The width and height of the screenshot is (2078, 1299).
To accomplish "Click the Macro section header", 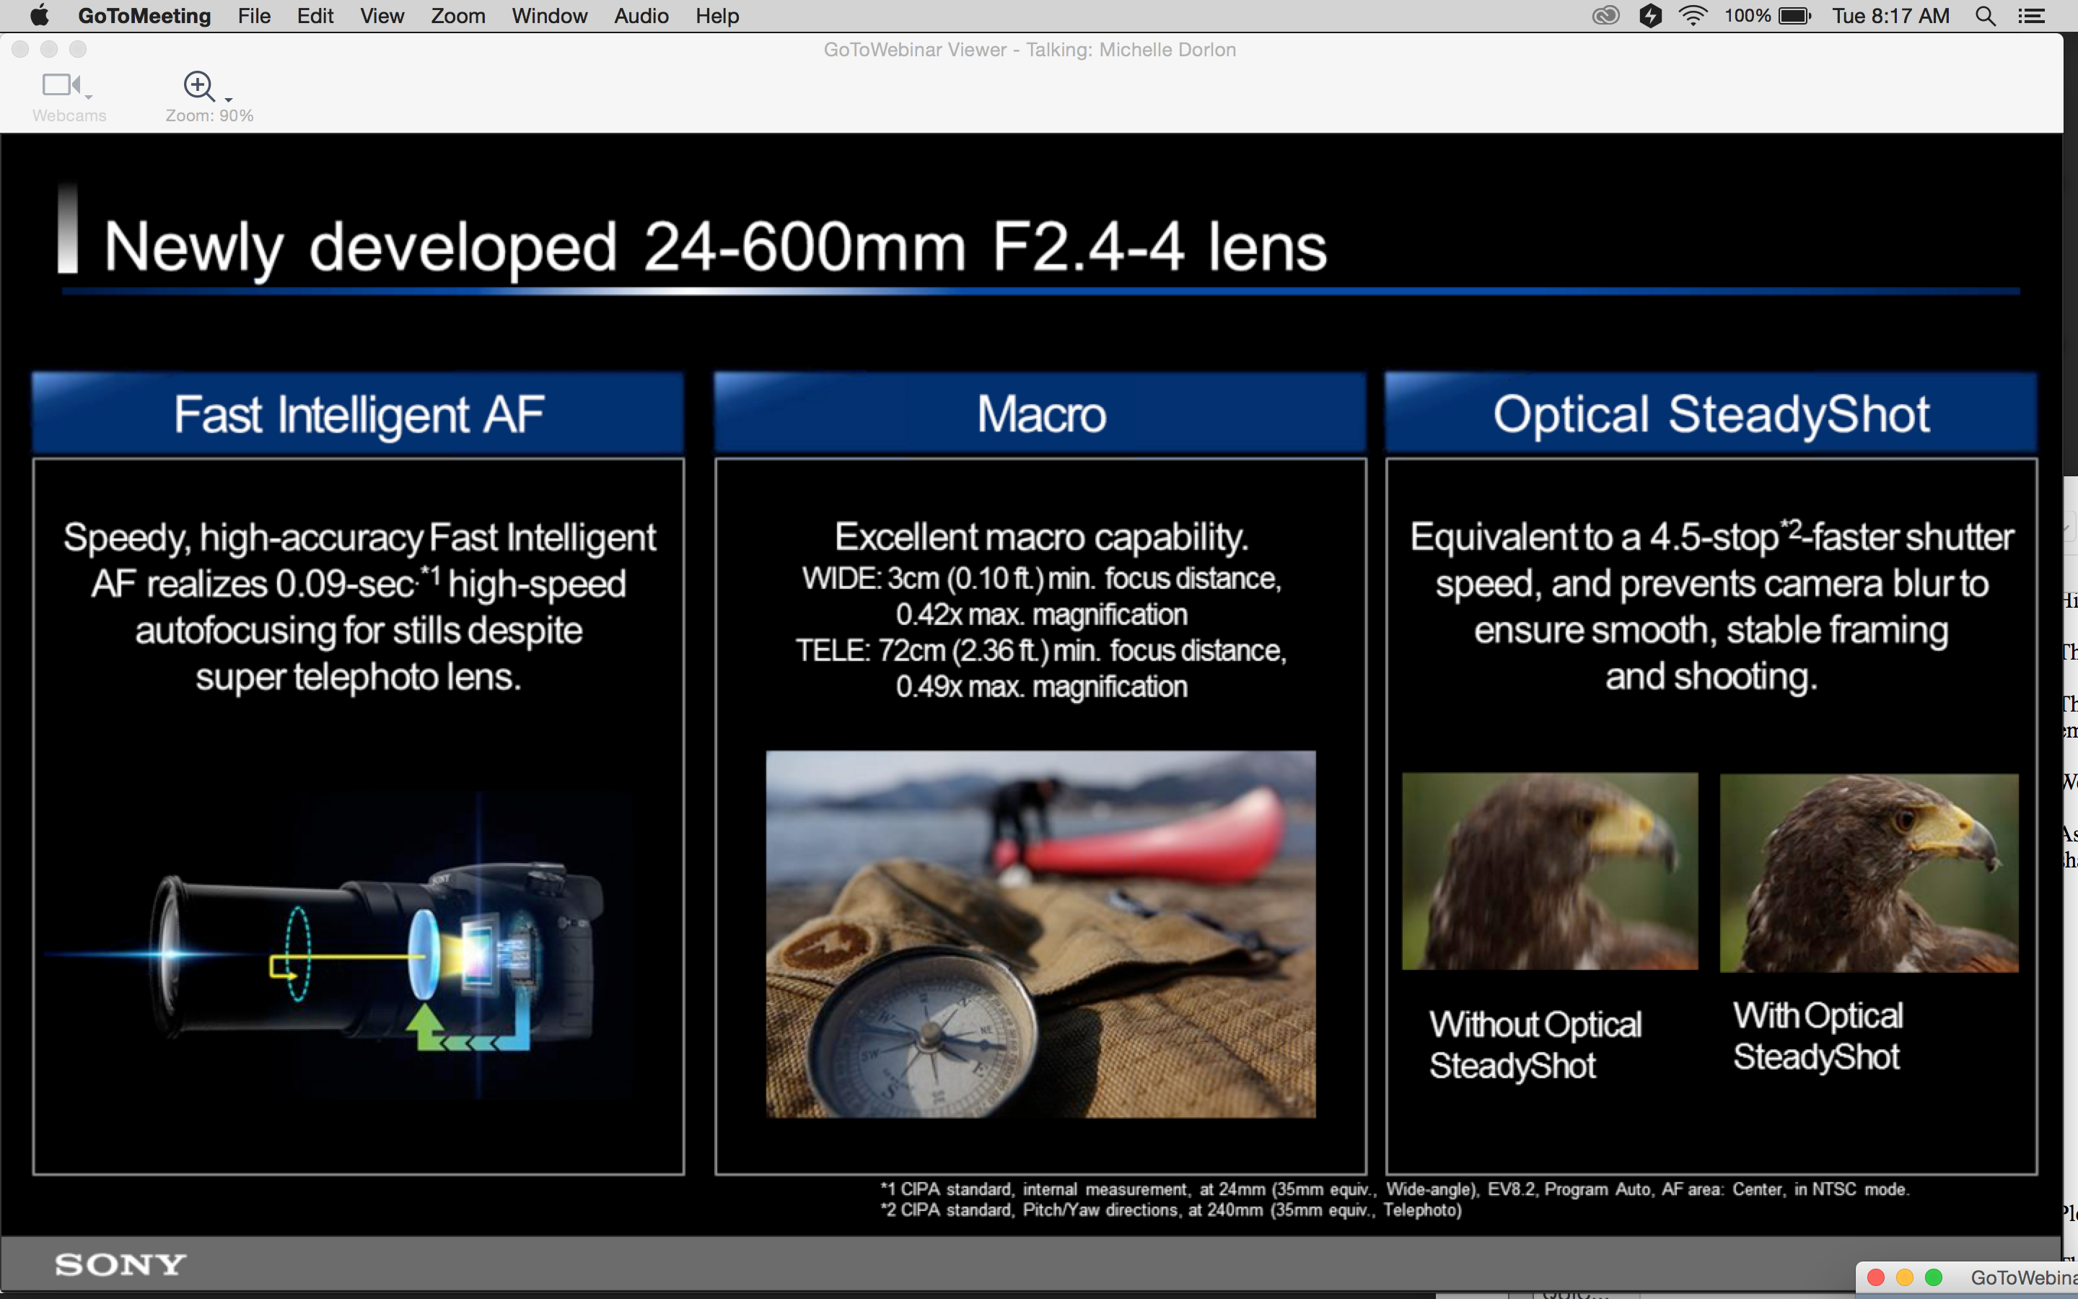I will pyautogui.click(x=1040, y=414).
